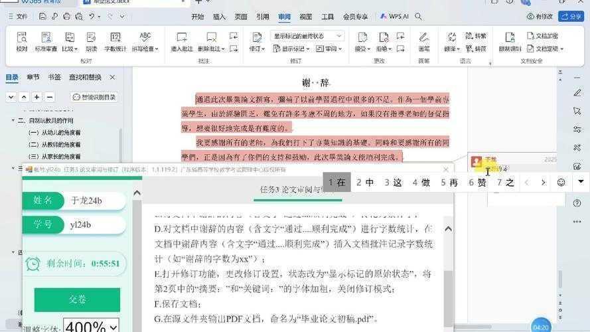Click the undo arrow icon
This screenshot has height=332, width=590.
pyautogui.click(x=92, y=17)
